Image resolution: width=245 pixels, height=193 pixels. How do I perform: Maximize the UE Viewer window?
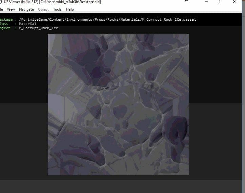point(221,2)
